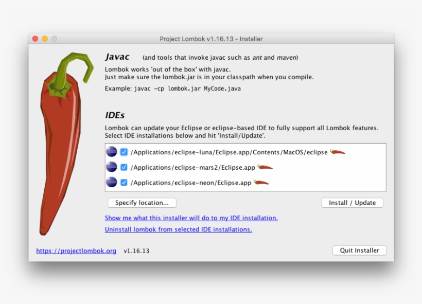Click the chili pepper icon after eclipse-neon path
The image size is (422, 304).
click(261, 183)
